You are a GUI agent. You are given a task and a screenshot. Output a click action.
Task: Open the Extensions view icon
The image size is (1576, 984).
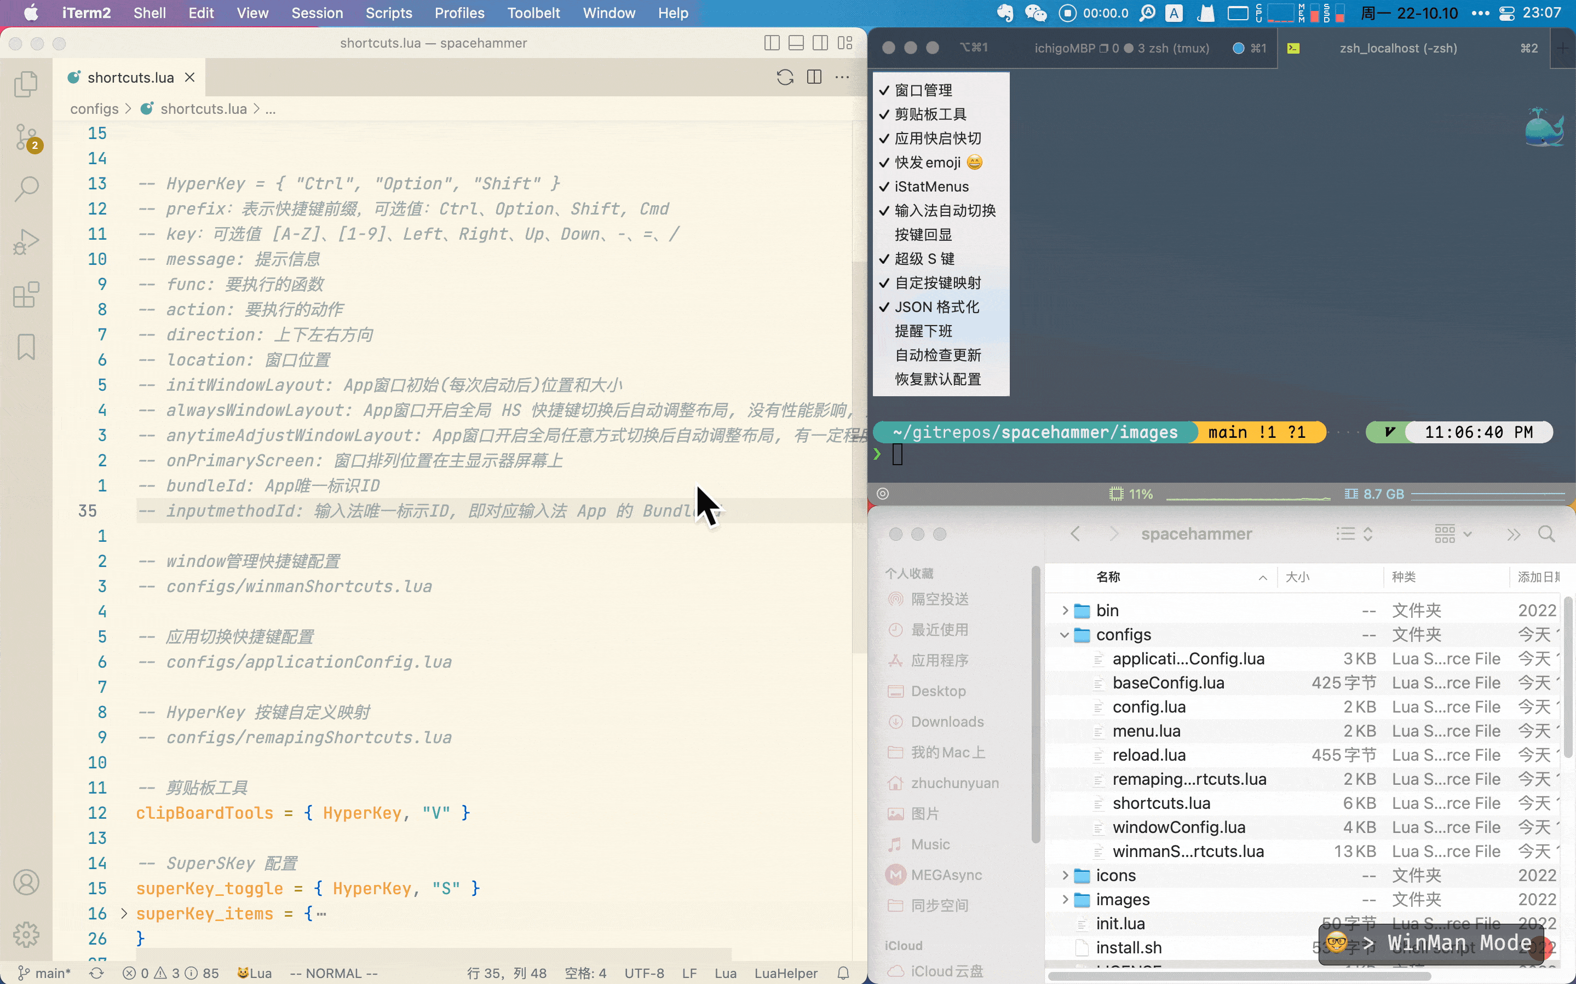coord(26,295)
